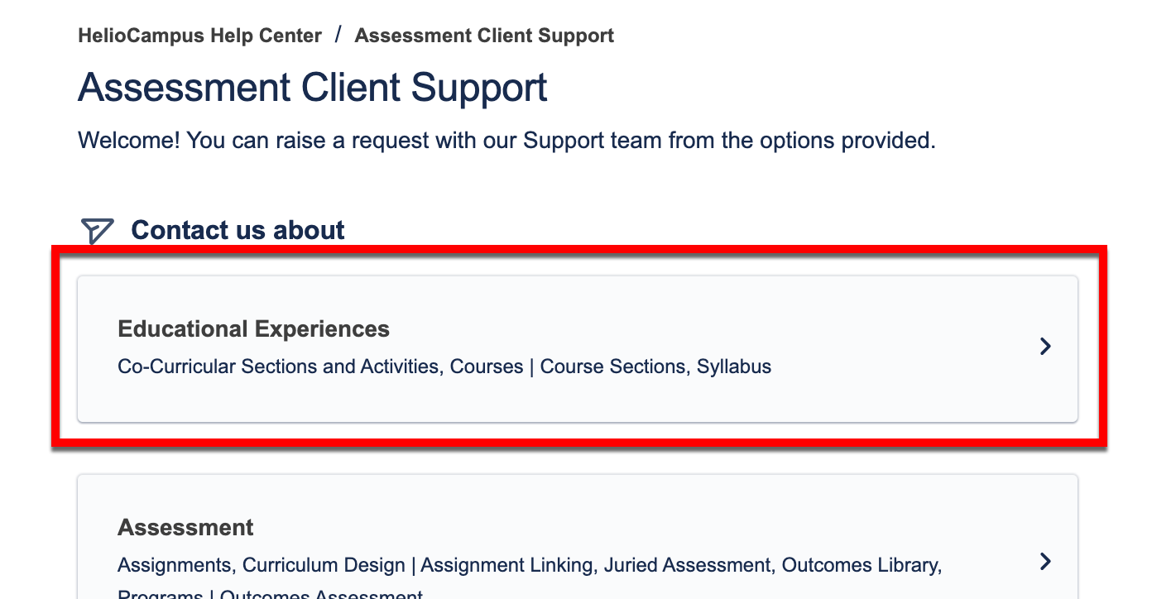Click the Assessment card chevron arrow
The height and width of the screenshot is (599, 1152).
pyautogui.click(x=1045, y=562)
